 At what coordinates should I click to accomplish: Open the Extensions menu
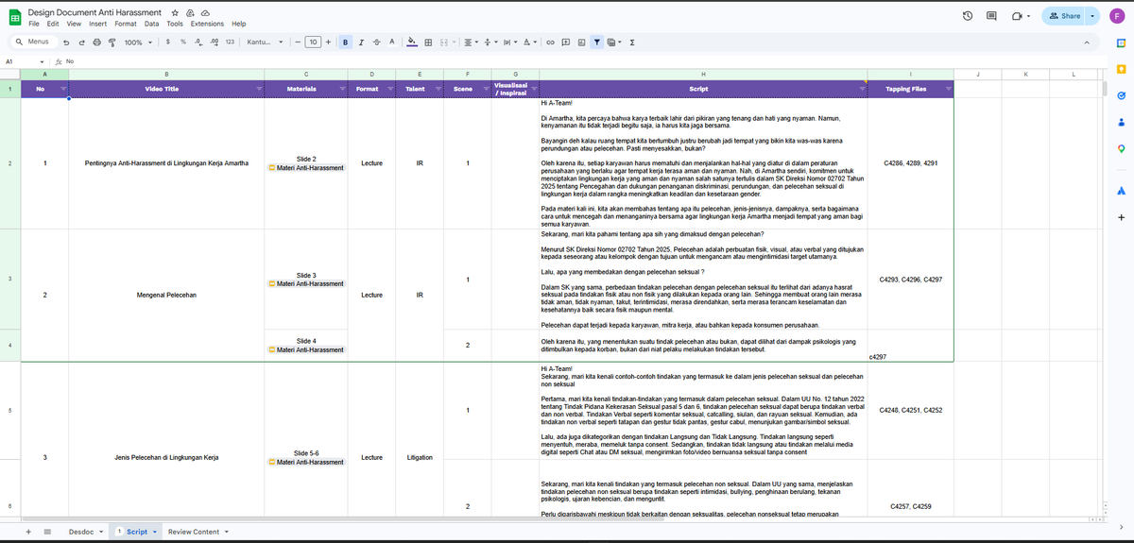pyautogui.click(x=207, y=24)
